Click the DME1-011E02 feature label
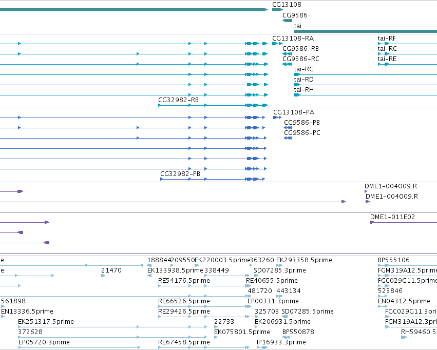This screenshot has height=350, width=437. (392, 217)
